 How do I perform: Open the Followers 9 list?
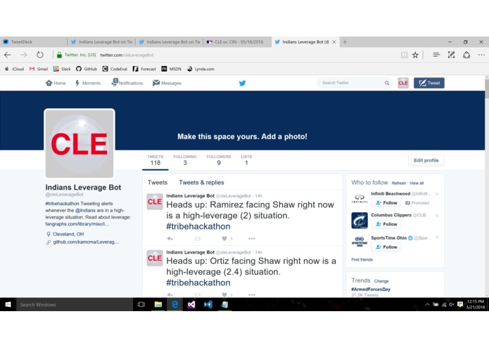[x=219, y=160]
